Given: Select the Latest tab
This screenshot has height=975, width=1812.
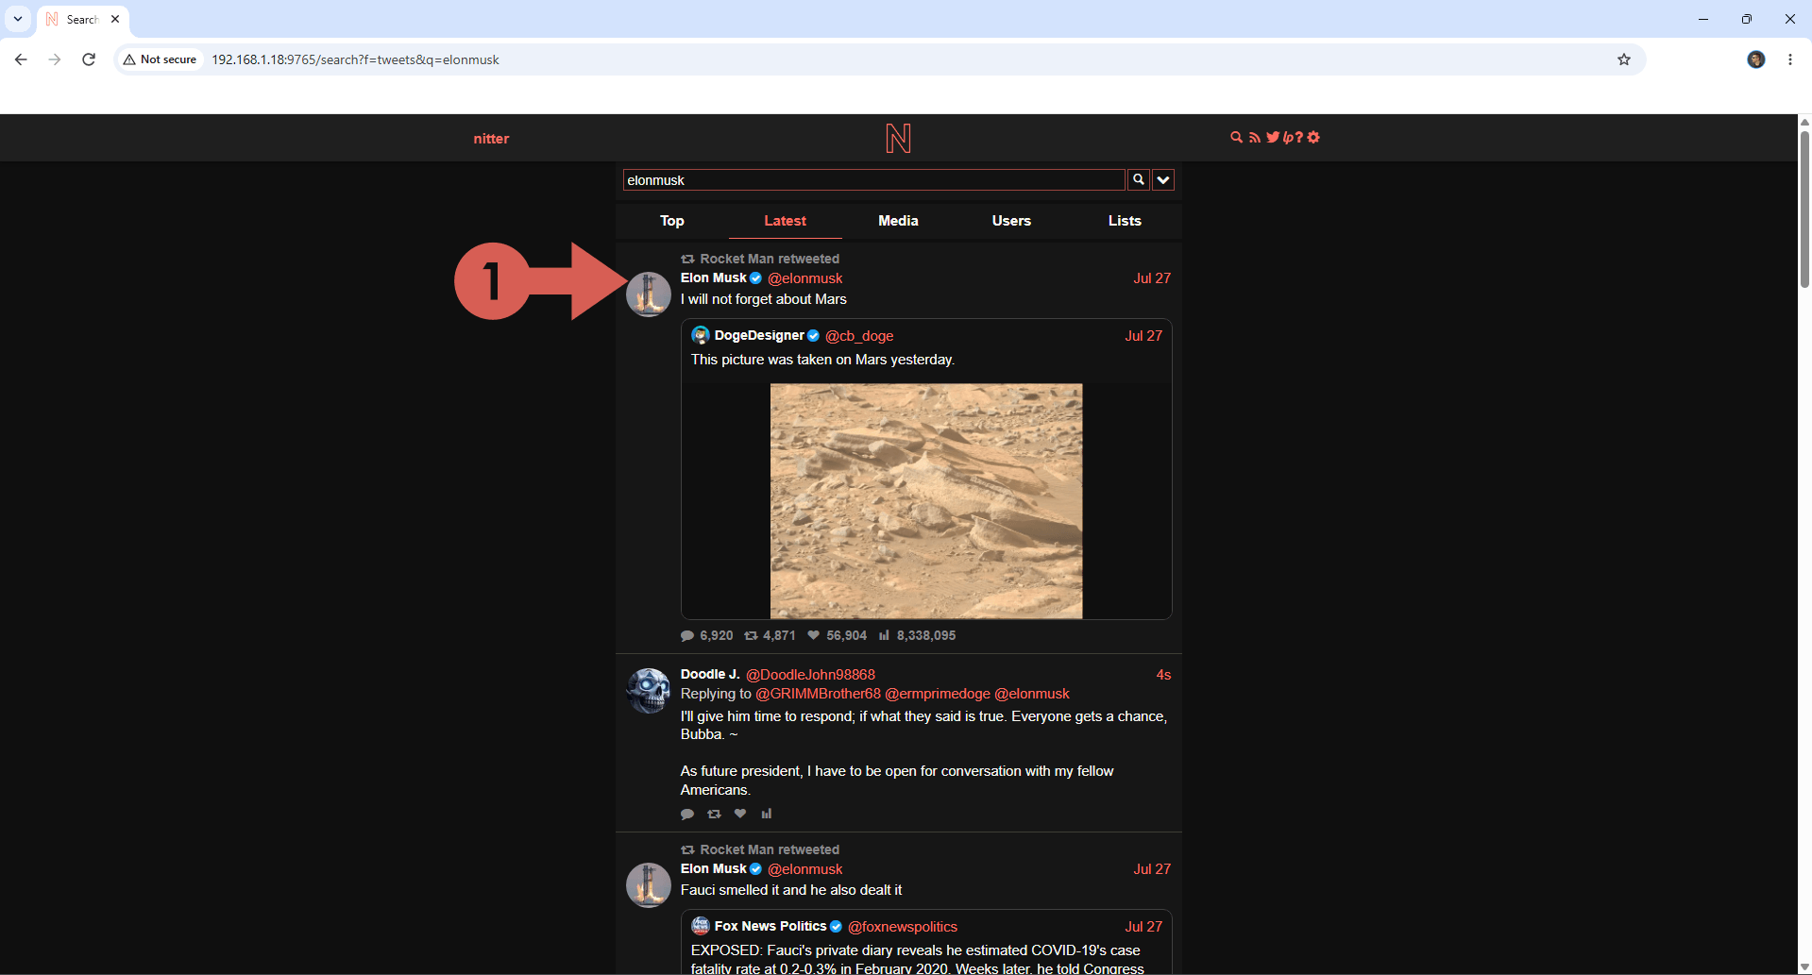Looking at the screenshot, I should point(786,221).
